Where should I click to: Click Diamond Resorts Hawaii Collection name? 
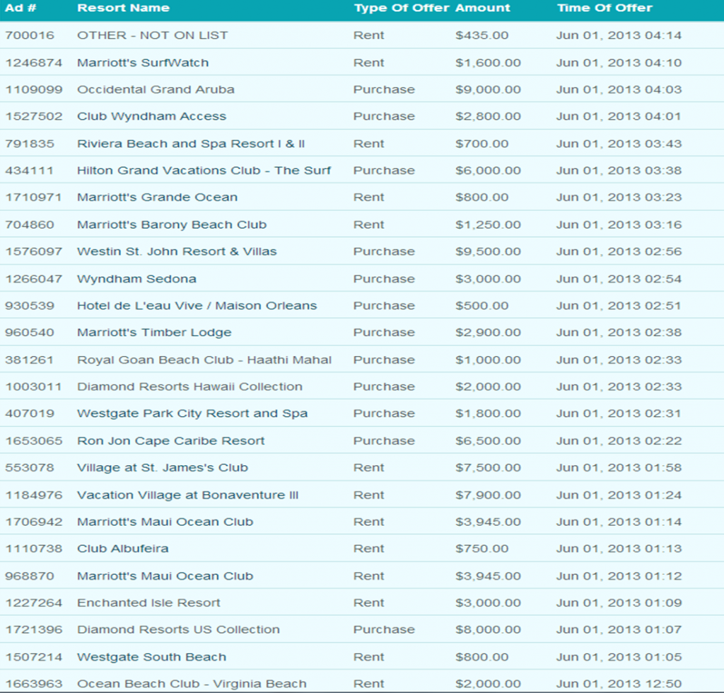[189, 386]
